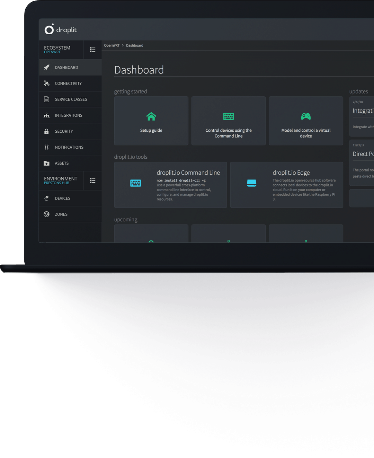
Task: Open Notifications from the sidebar icon
Action: (x=47, y=147)
